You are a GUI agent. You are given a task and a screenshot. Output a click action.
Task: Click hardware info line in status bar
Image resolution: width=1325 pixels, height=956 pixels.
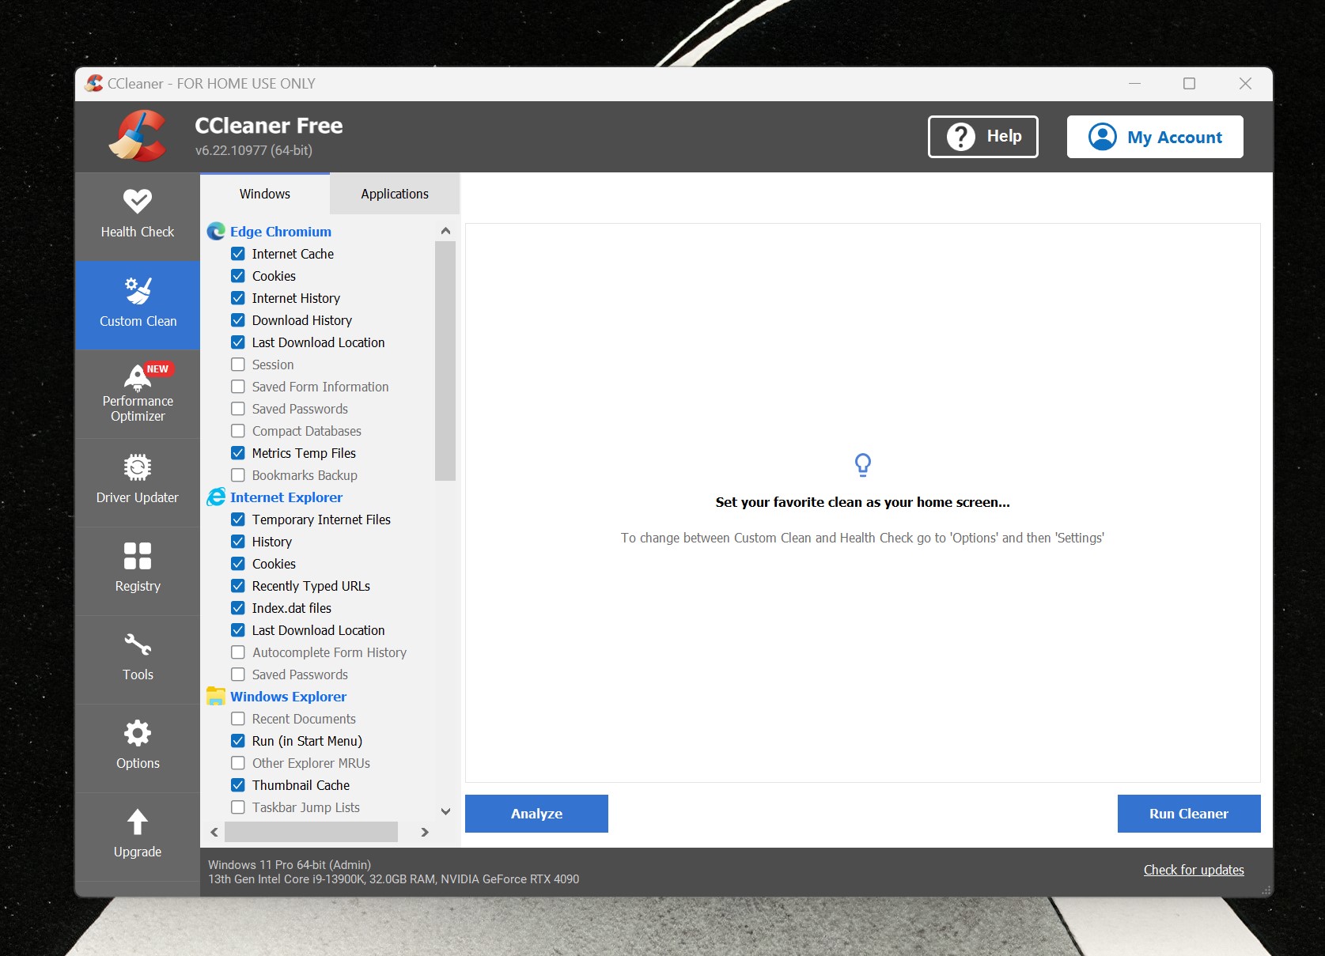pos(393,879)
